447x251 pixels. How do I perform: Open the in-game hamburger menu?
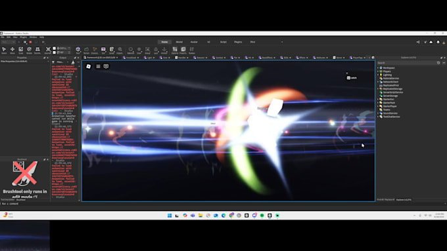coord(98,66)
